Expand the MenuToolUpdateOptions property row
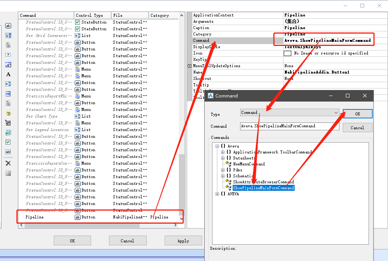The width and height of the screenshot is (388, 261). click(190, 66)
